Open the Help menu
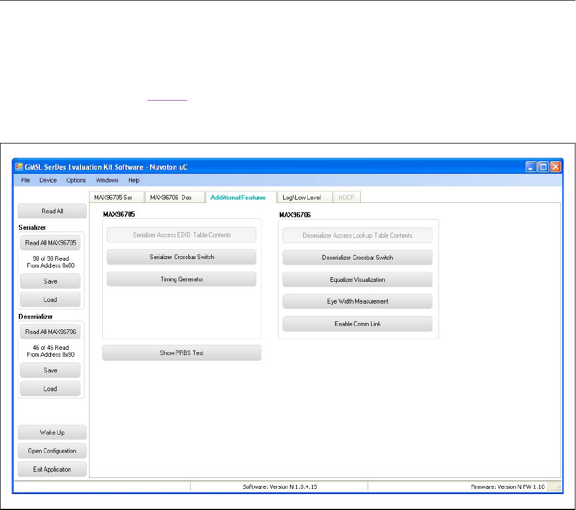Image resolution: width=576 pixels, height=510 pixels. coord(134,180)
